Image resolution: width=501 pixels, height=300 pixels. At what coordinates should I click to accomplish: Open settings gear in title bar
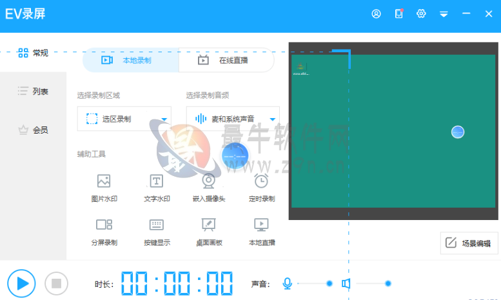pos(421,14)
